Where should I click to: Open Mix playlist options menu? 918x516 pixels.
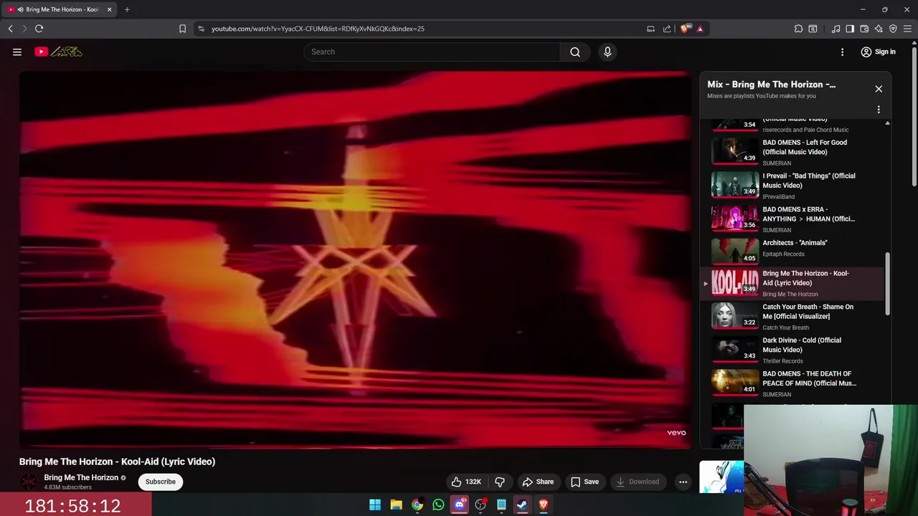(x=879, y=110)
